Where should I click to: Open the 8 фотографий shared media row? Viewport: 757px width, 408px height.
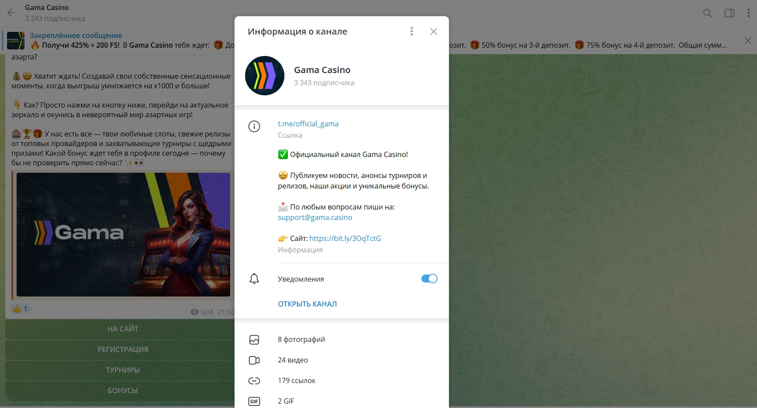click(x=342, y=339)
